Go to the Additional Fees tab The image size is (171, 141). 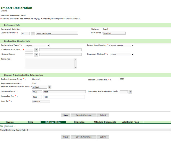tap(130, 122)
